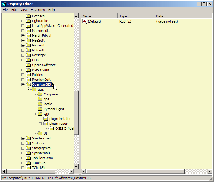Image resolution: width=214 pixels, height=182 pixels.
Task: Expand the Martin Prikryl key
Action: click(x=23, y=35)
